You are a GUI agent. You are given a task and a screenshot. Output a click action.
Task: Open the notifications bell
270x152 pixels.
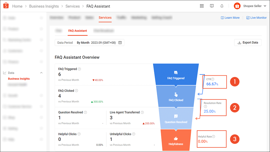(222, 6)
